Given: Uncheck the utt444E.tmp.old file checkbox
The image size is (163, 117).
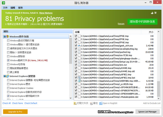Looking at the screenshot, I should coord(76,71).
